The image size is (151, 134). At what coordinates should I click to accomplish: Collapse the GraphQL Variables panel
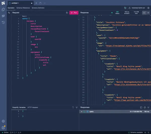77,107
